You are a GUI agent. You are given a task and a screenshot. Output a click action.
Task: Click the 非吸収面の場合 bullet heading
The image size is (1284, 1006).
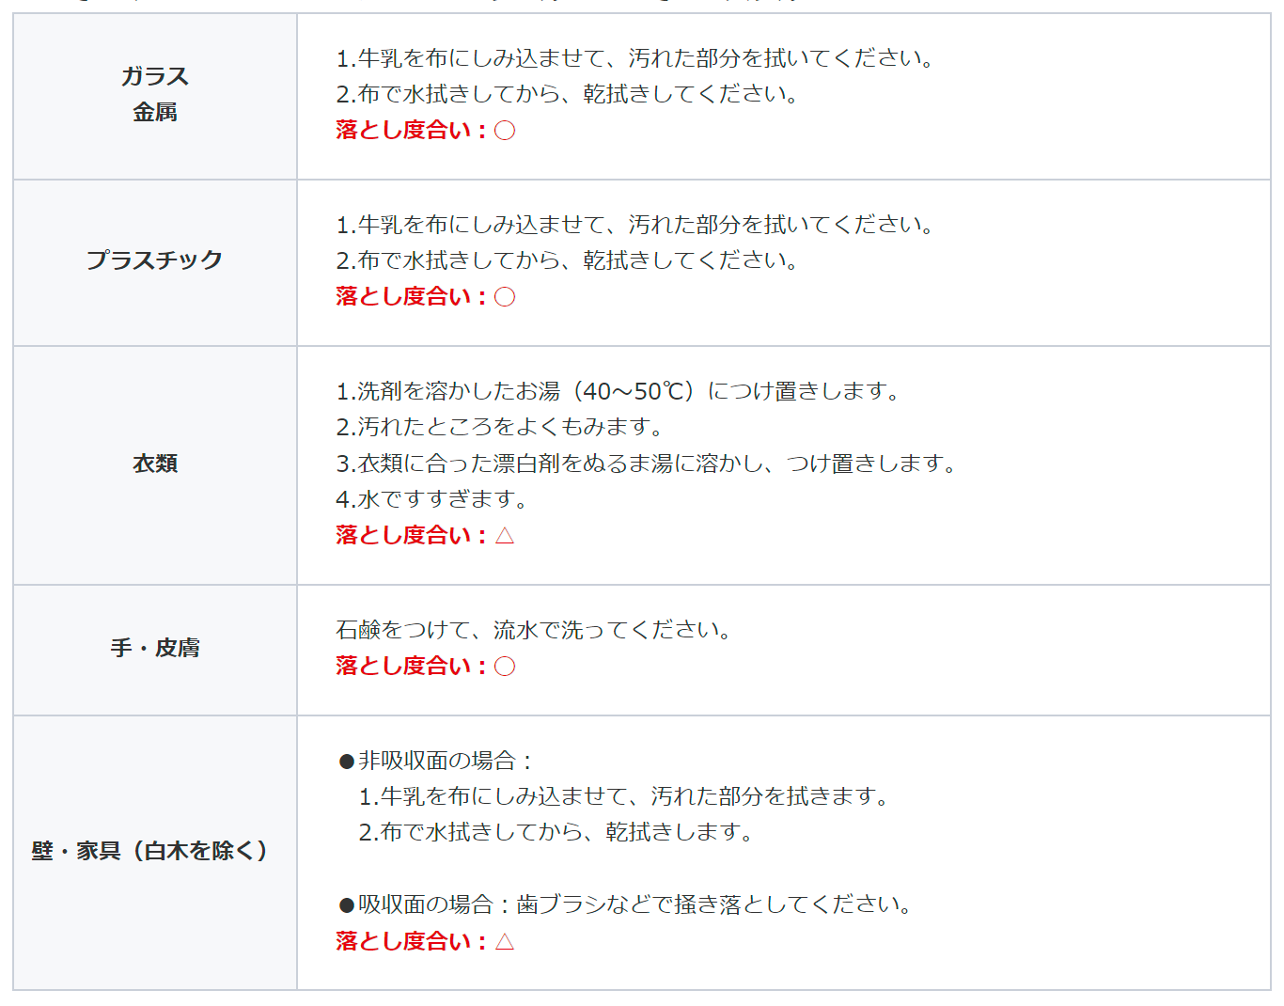click(x=437, y=761)
